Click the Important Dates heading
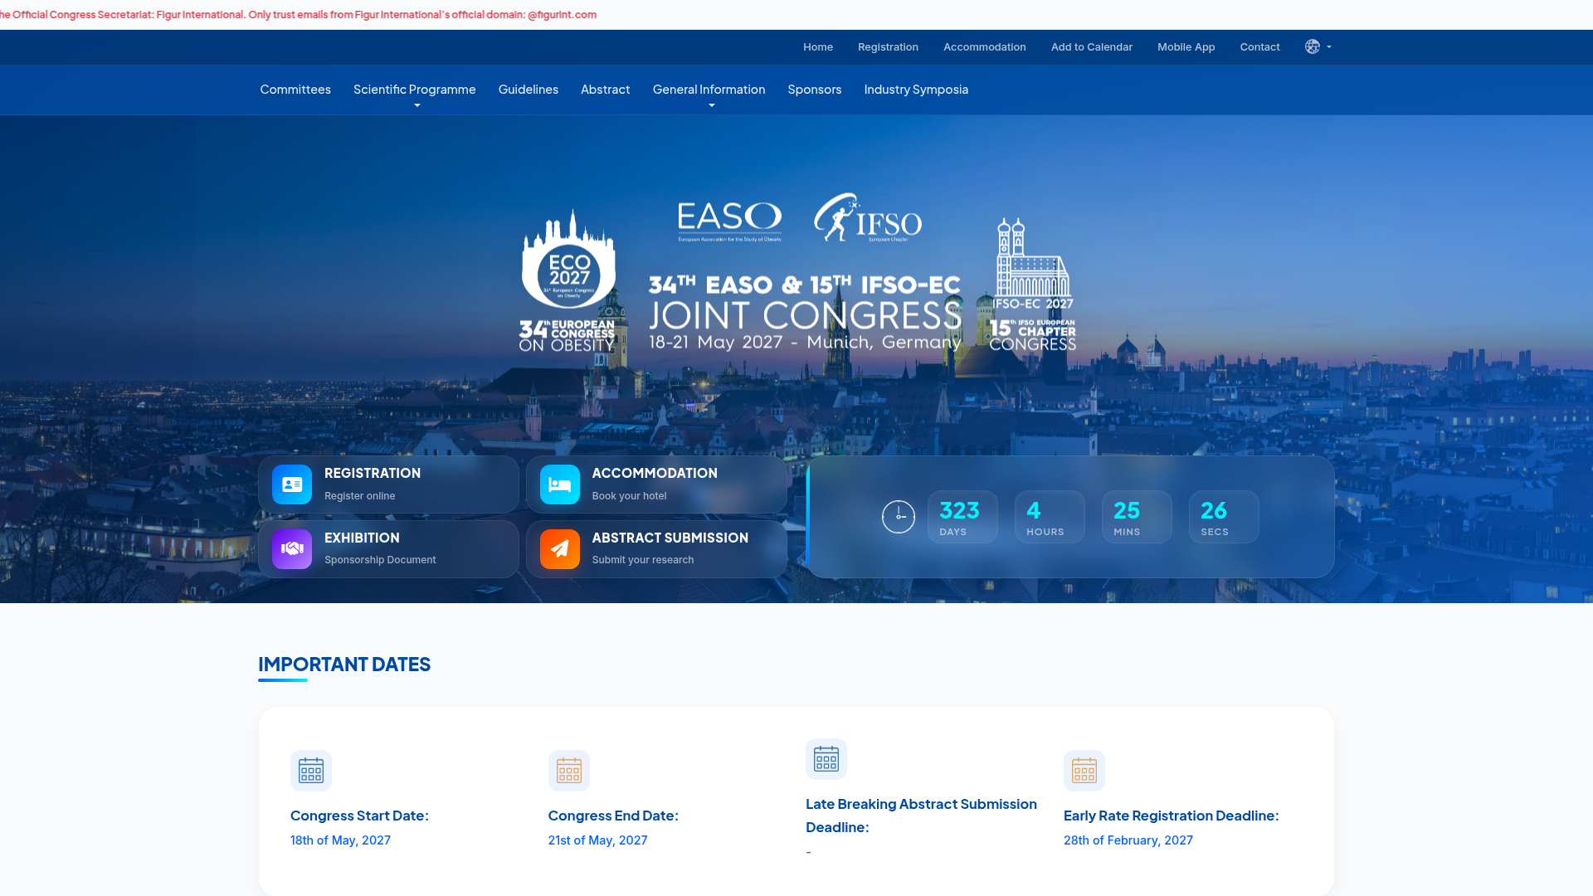 [344, 665]
